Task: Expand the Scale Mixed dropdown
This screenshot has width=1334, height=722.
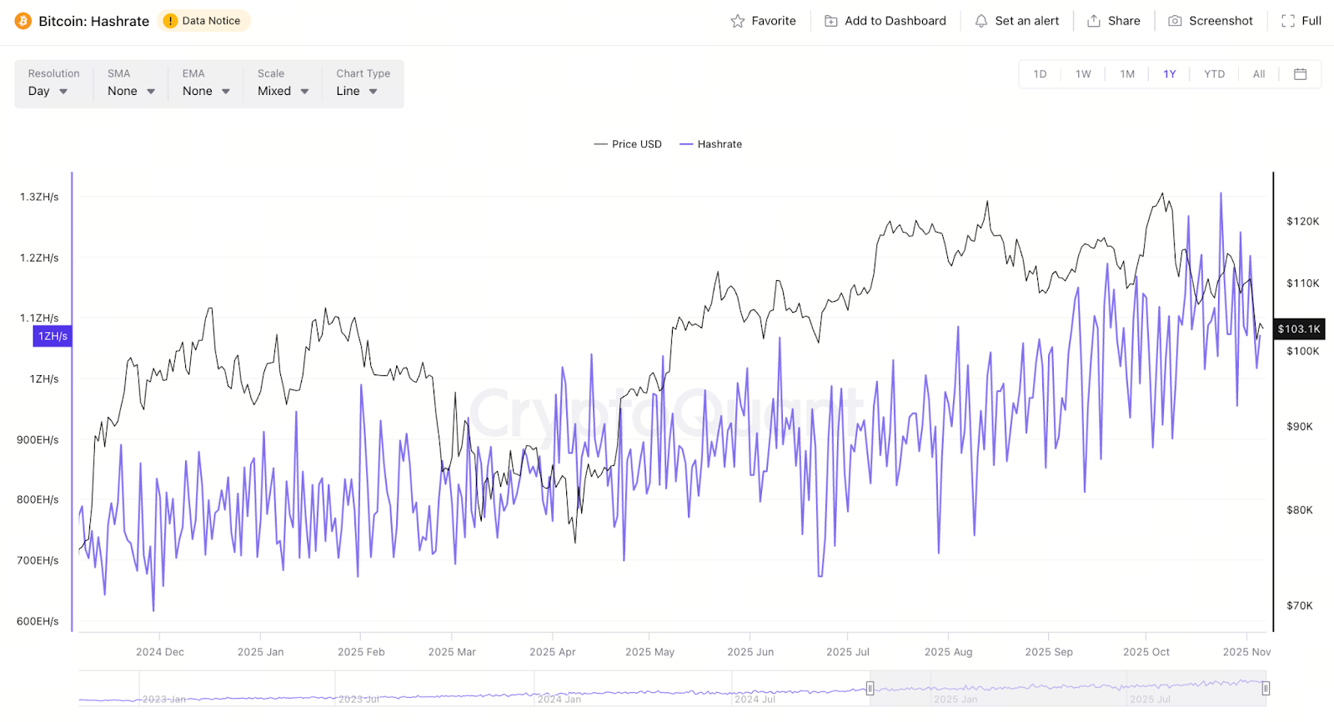Action: pyautogui.click(x=283, y=91)
